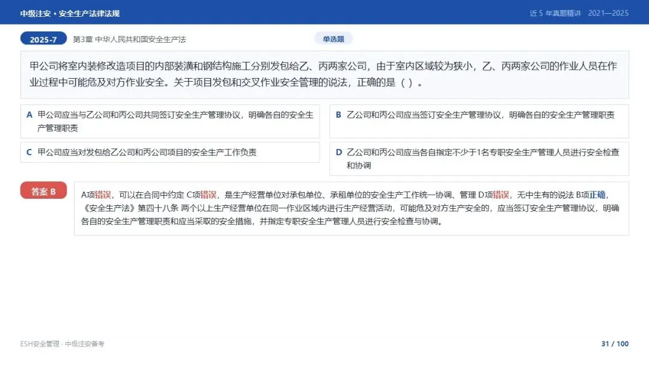Click the red 答案 B answer badge
Image resolution: width=649 pixels, height=365 pixels.
[43, 190]
